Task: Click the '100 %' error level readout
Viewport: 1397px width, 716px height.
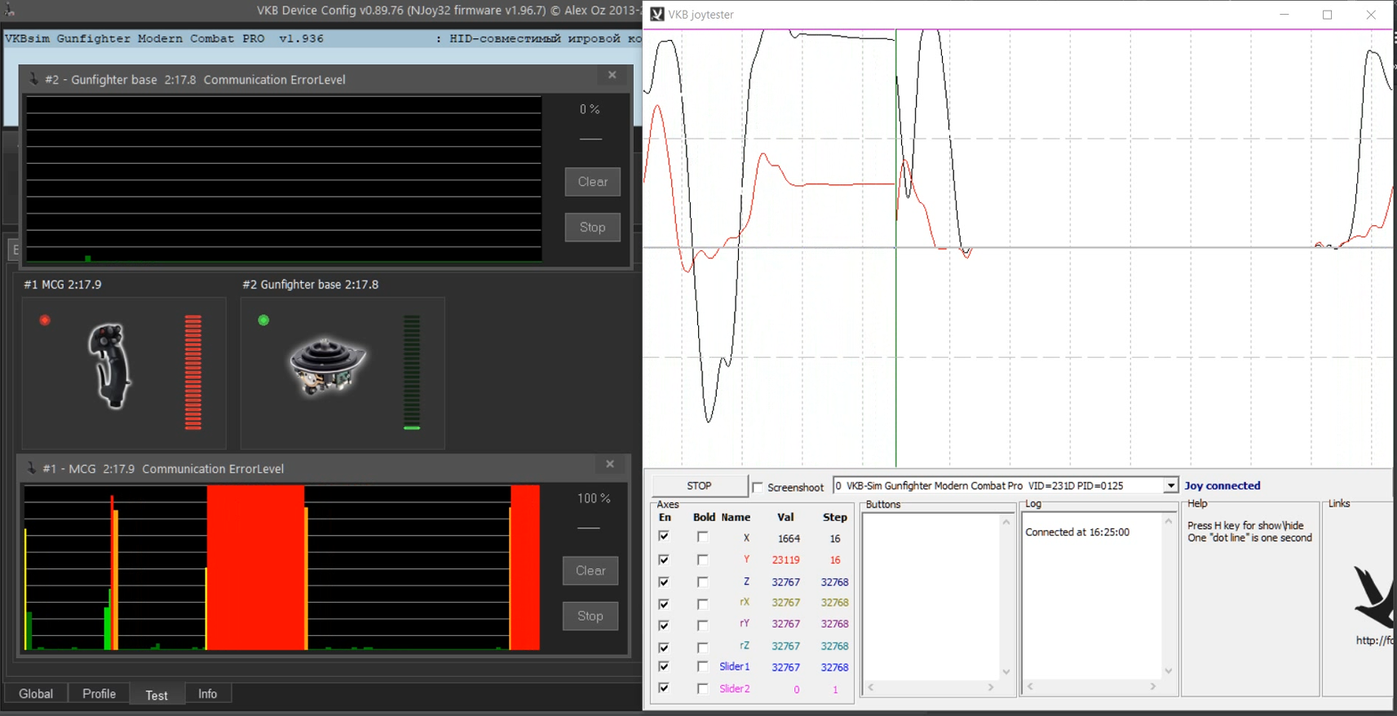Action: (594, 498)
